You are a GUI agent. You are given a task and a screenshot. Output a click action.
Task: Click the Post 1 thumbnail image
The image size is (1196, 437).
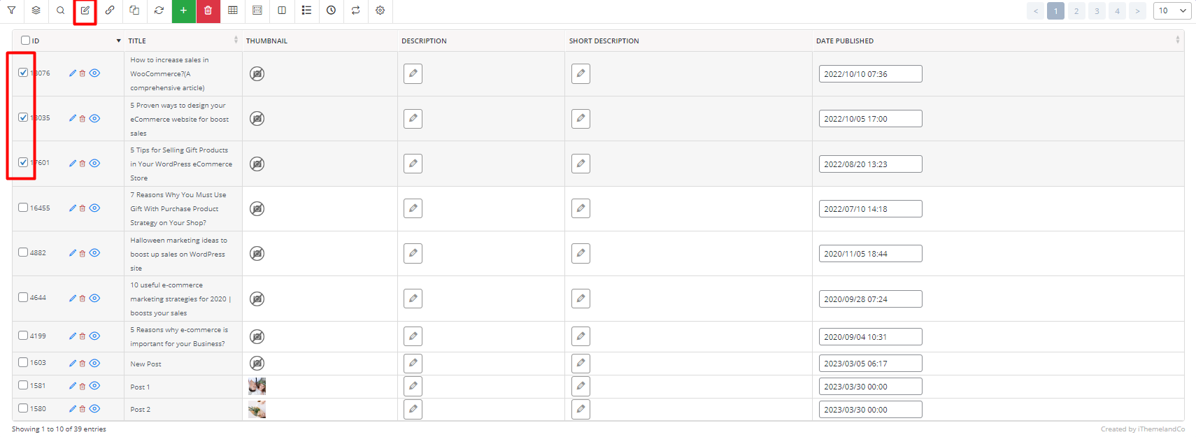pyautogui.click(x=257, y=386)
